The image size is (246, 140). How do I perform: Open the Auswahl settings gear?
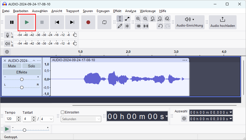pyautogui.click(x=184, y=119)
